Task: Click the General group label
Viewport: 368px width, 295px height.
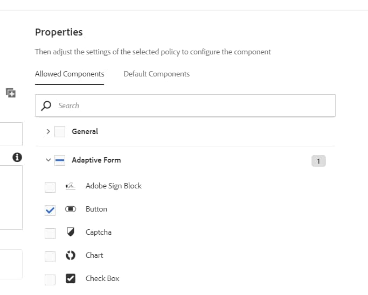Action: point(85,131)
